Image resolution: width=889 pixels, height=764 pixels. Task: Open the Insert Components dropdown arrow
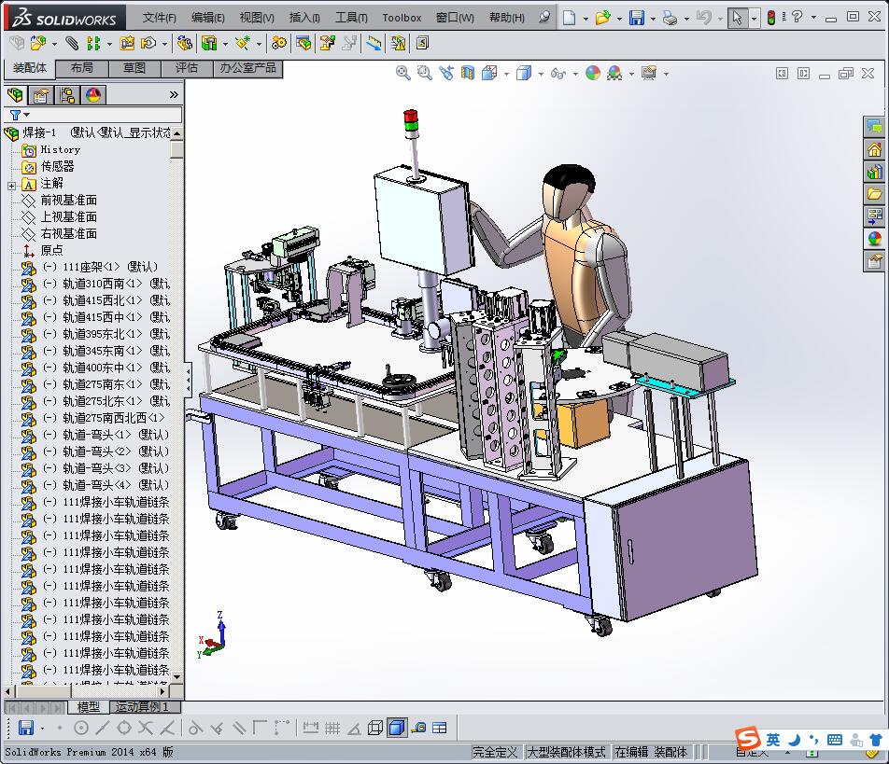pyautogui.click(x=54, y=44)
